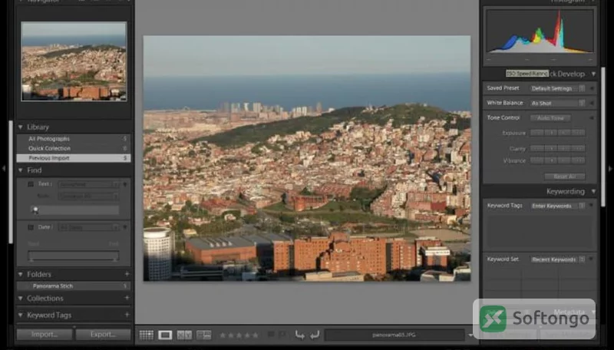The height and width of the screenshot is (350, 614).
Task: Collapse the Library panel section
Action: (x=21, y=127)
